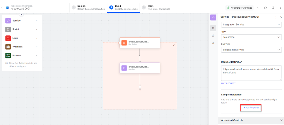Open the Type salesforce dropdown
This screenshot has width=284, height=125.
tap(251, 37)
